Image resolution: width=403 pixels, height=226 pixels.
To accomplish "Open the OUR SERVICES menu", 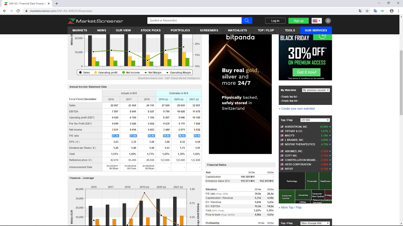I will [x=316, y=30].
